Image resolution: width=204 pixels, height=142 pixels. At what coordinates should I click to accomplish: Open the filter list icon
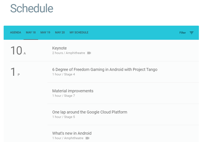pos(192,33)
